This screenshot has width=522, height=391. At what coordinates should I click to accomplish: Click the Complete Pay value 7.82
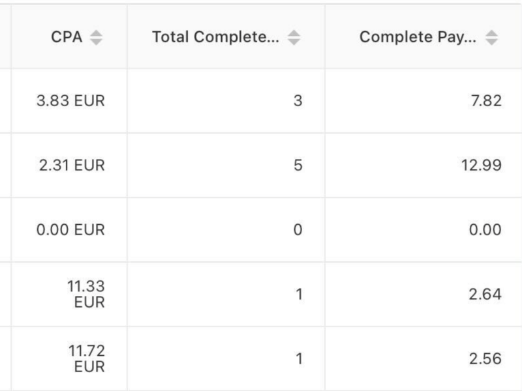[x=486, y=101]
